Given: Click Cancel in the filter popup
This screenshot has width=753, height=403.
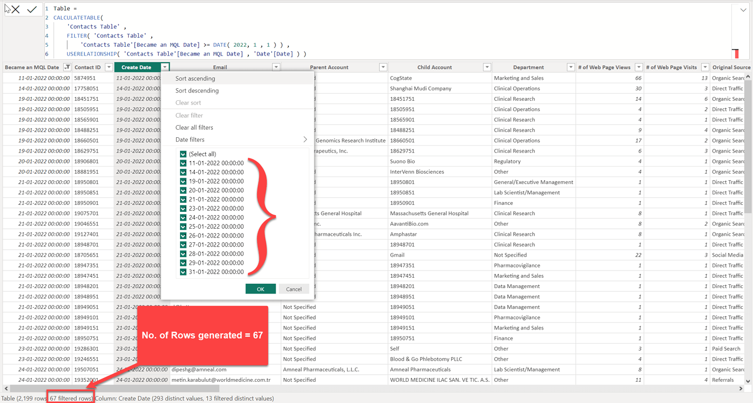Looking at the screenshot, I should pyautogui.click(x=294, y=289).
